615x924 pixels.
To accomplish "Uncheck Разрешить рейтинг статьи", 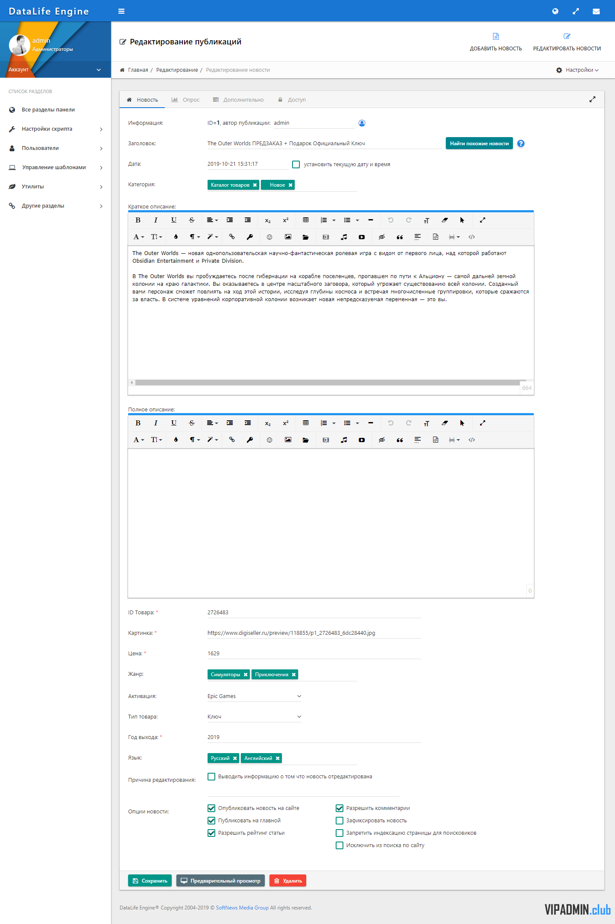I will point(211,833).
